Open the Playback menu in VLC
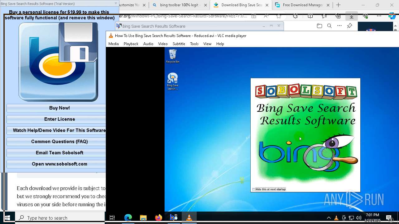 point(131,44)
